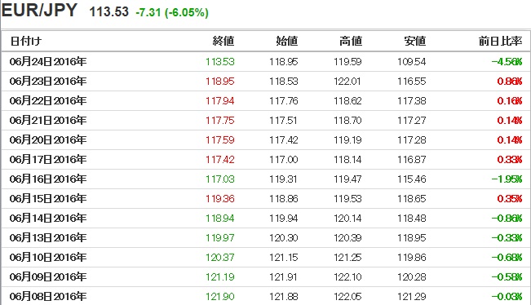Image resolution: width=531 pixels, height=305 pixels.
Task: Select the date 06月08日 2016年
Action: tap(48, 297)
